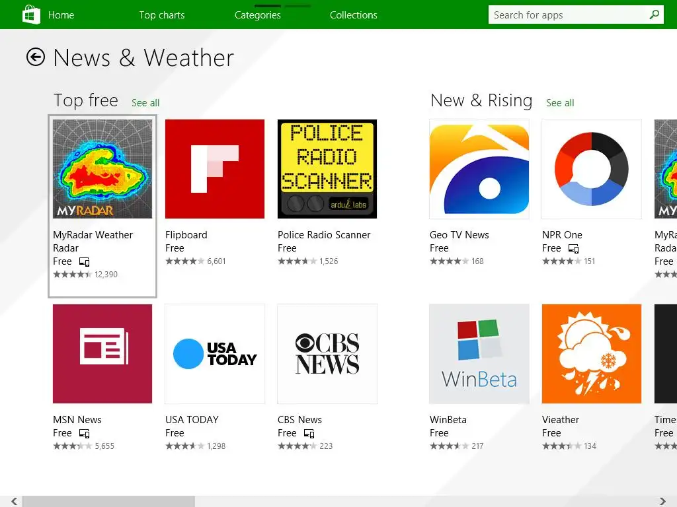677x507 pixels.
Task: Click the device icon next to CBS News Free
Action: (x=309, y=433)
